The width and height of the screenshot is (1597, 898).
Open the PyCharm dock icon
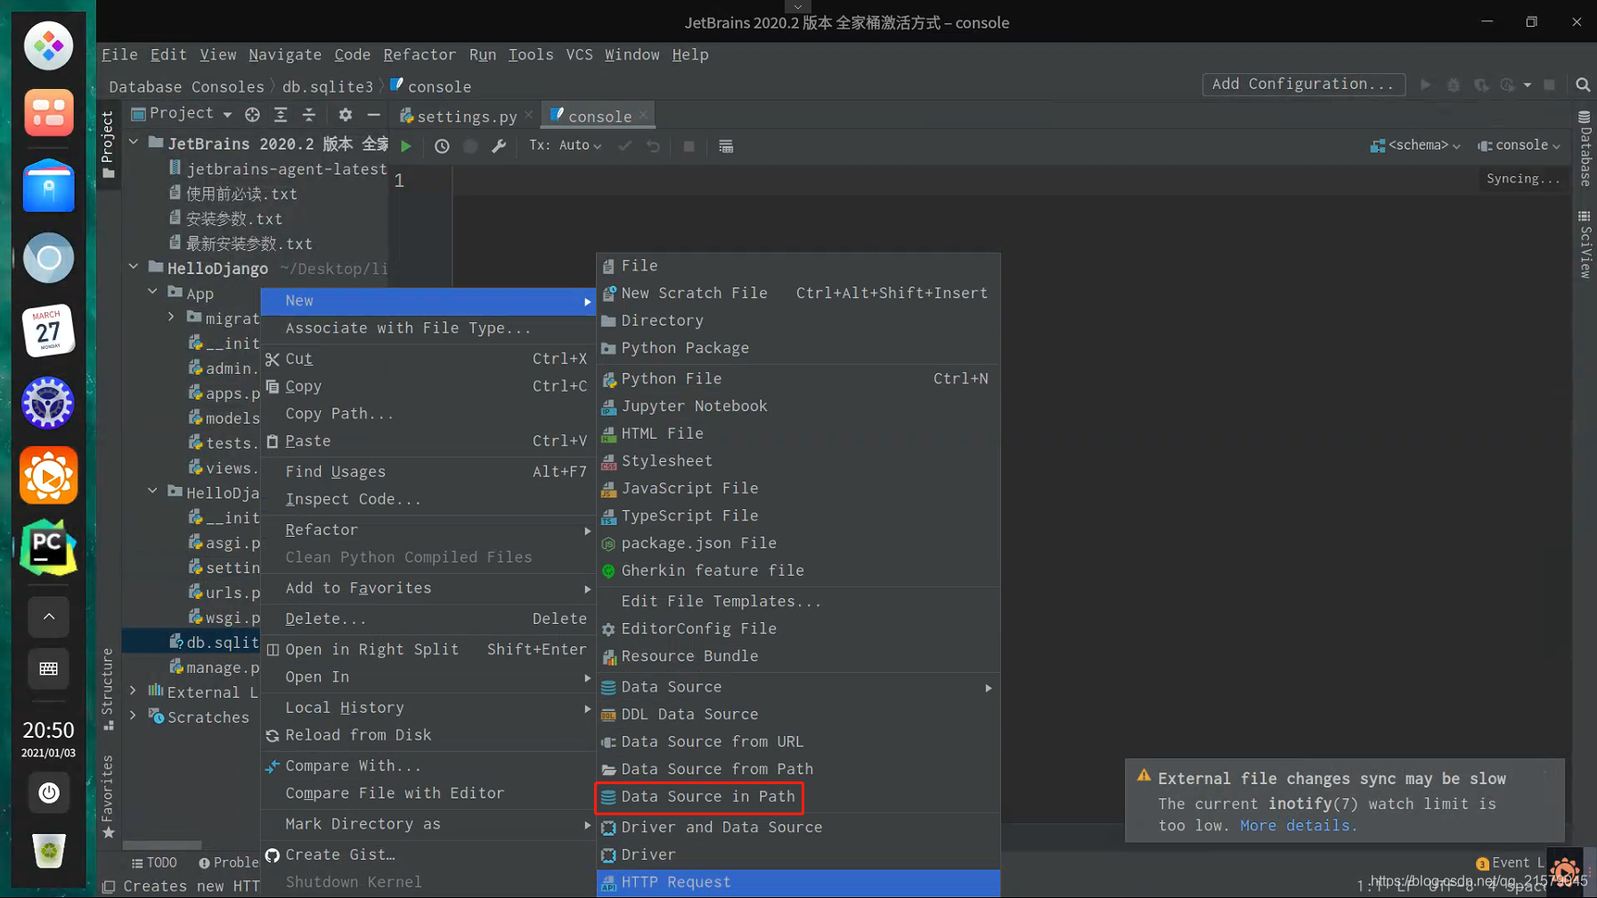48,547
